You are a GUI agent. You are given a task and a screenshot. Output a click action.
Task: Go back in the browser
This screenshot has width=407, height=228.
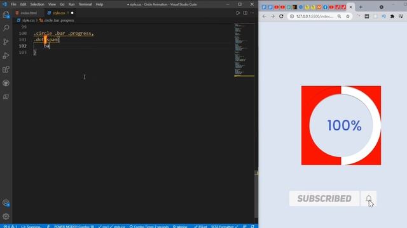(265, 16)
